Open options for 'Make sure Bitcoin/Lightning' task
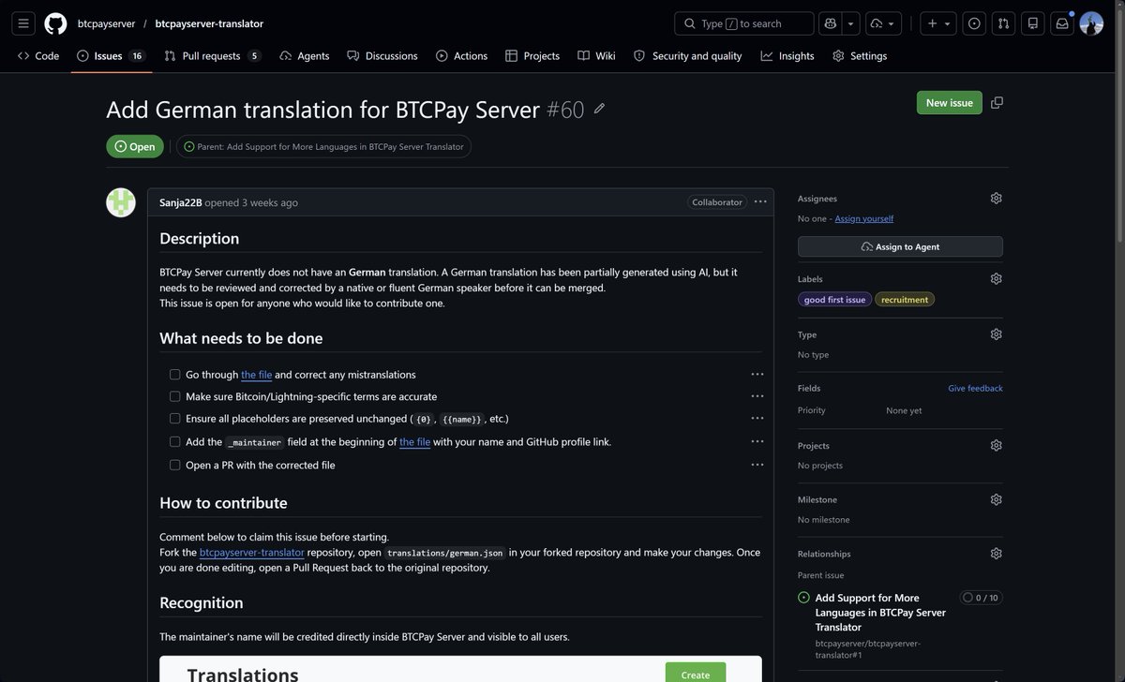Image resolution: width=1125 pixels, height=682 pixels. [x=757, y=396]
